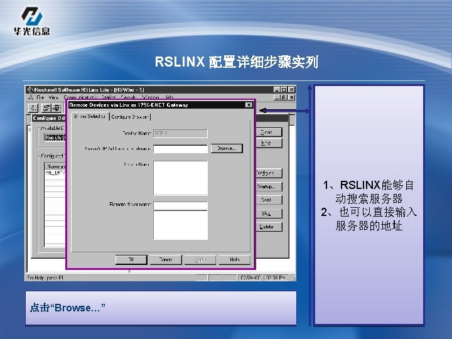
Task: Open the View menu
Action: coord(53,97)
